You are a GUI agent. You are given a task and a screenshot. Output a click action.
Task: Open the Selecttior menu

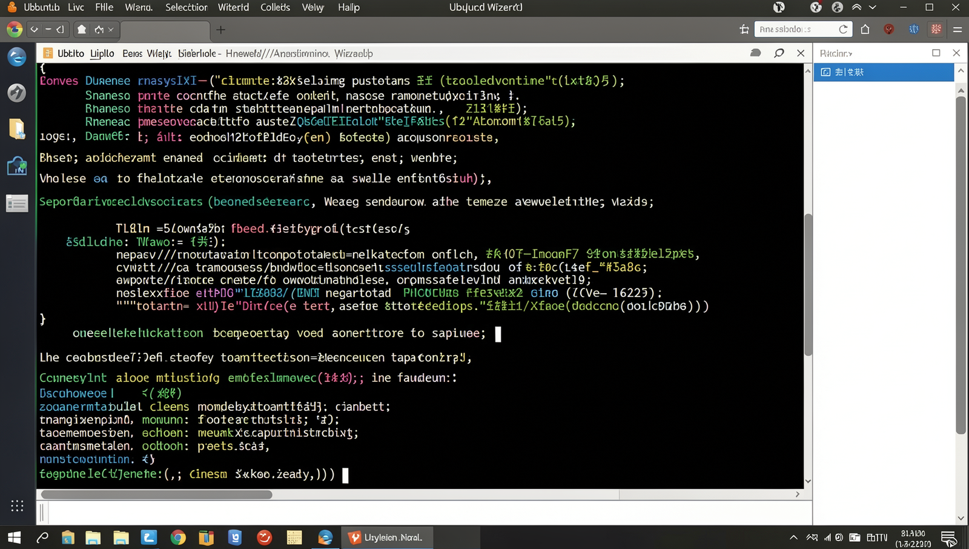pyautogui.click(x=187, y=7)
